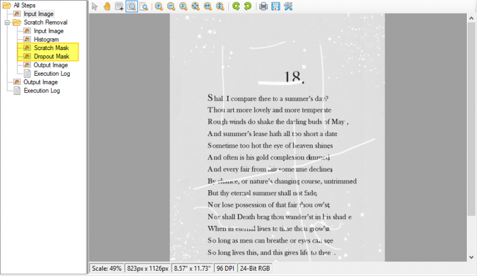Click the scanned poem page preview

(277, 138)
